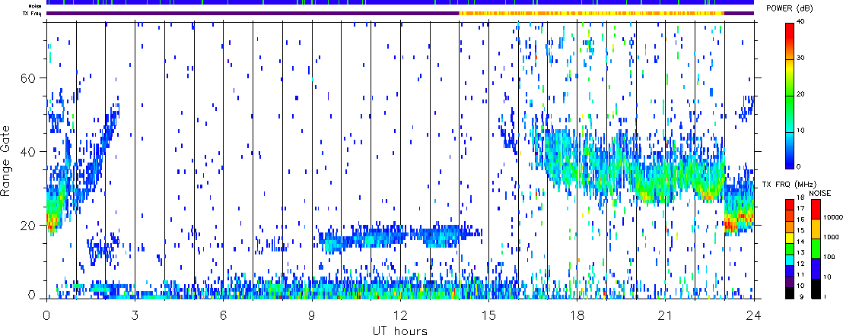Click the '16' label on TX FRQ scale

[800, 220]
